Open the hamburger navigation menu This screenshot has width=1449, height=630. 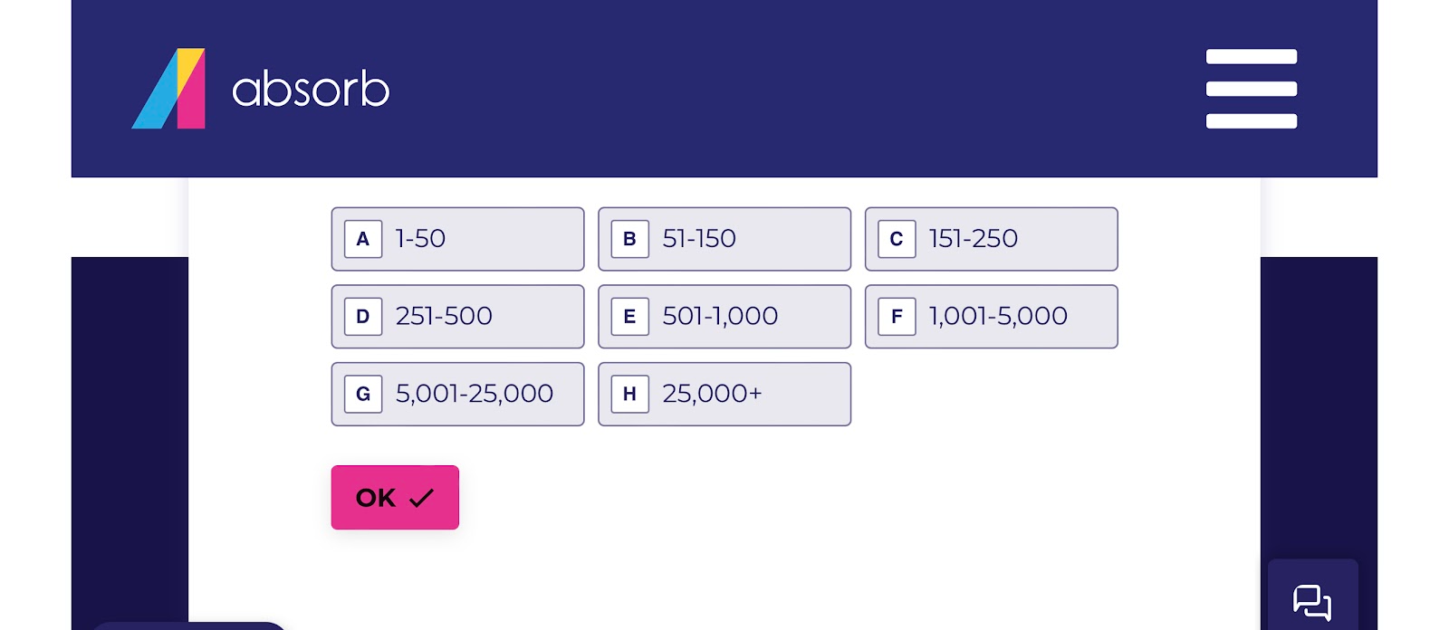click(1252, 88)
